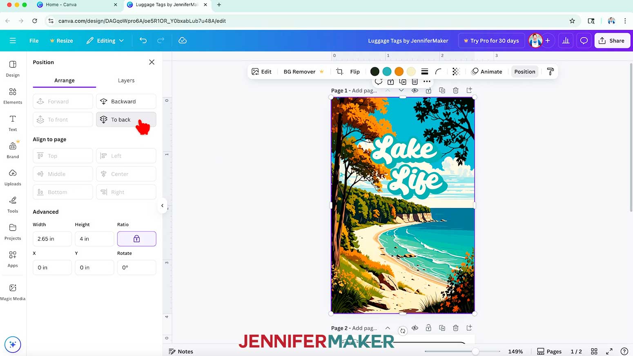The width and height of the screenshot is (633, 356).
Task: Open the Text sidebar panel
Action: coord(13,123)
